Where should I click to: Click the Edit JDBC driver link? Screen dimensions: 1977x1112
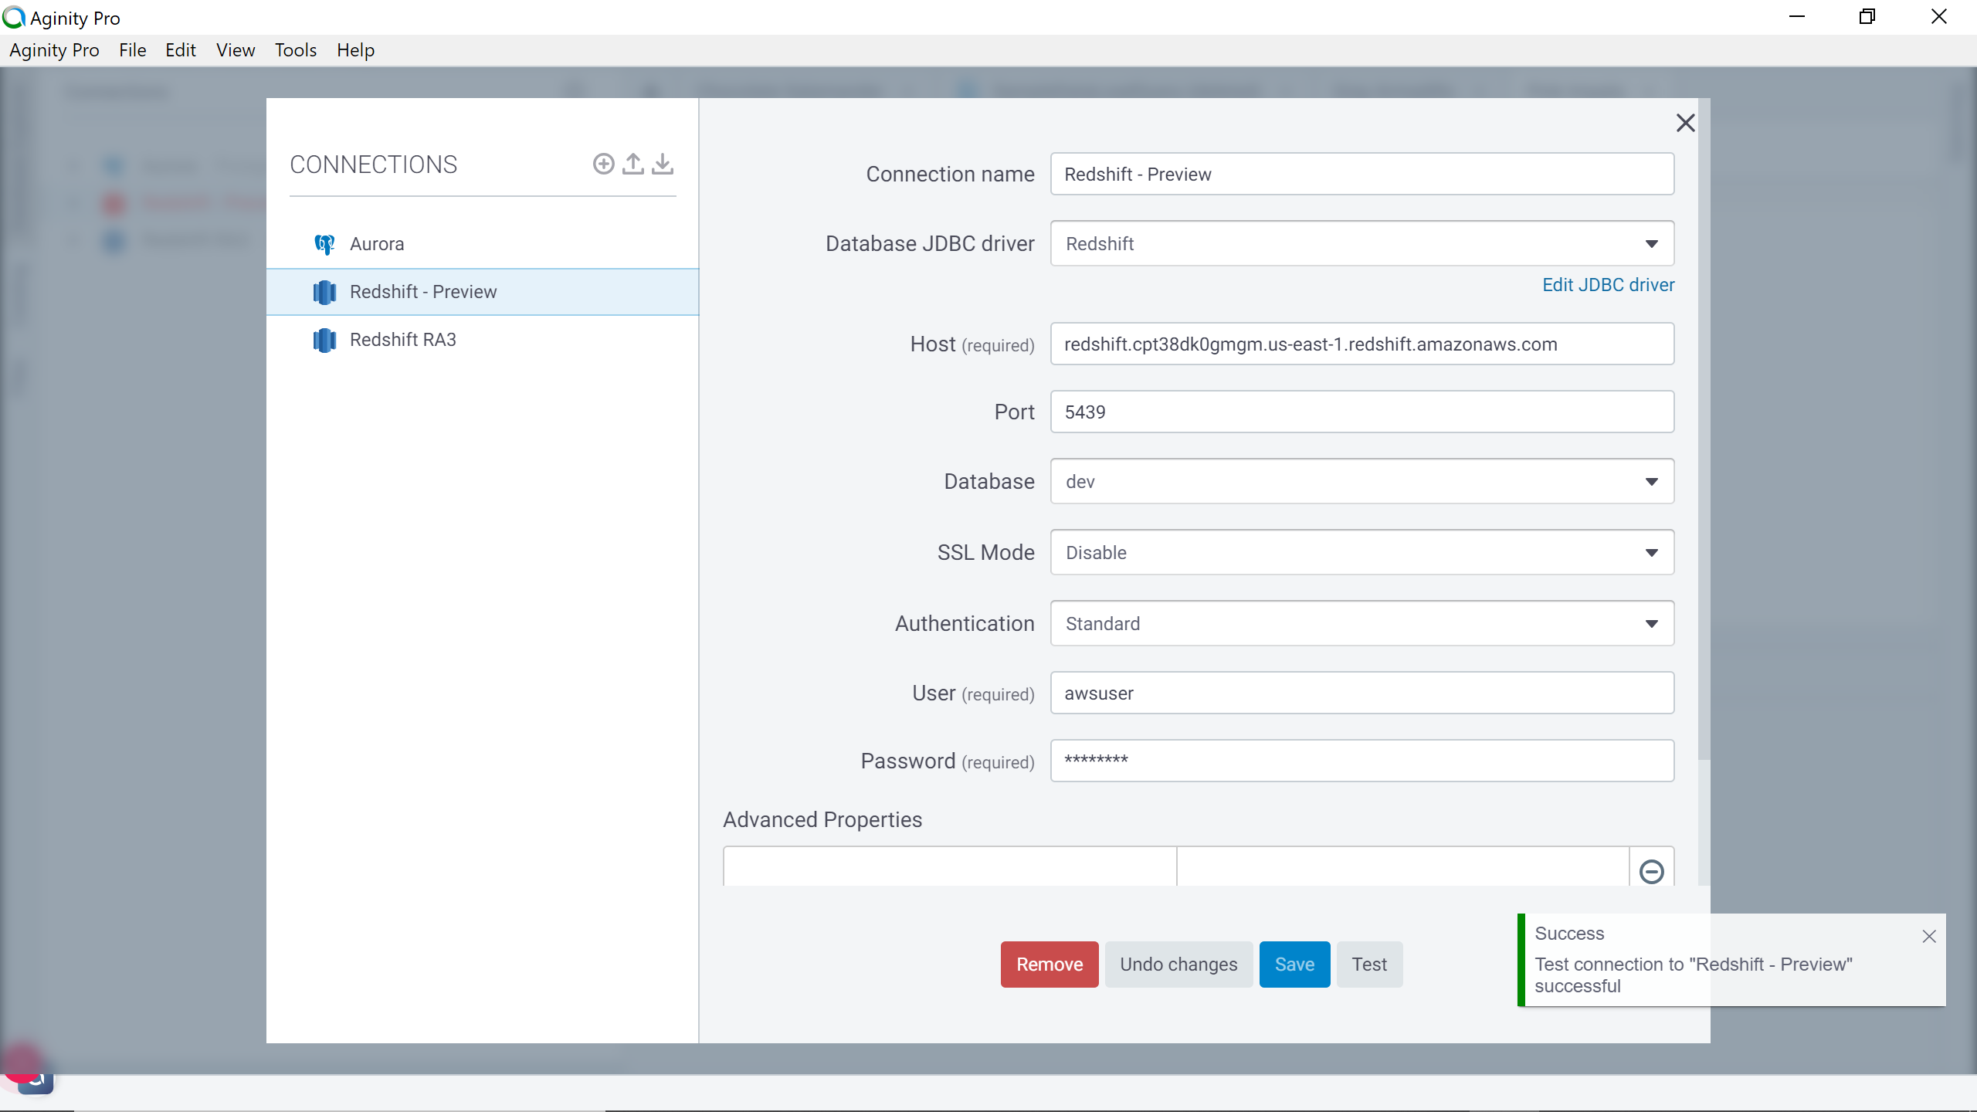pyautogui.click(x=1608, y=285)
